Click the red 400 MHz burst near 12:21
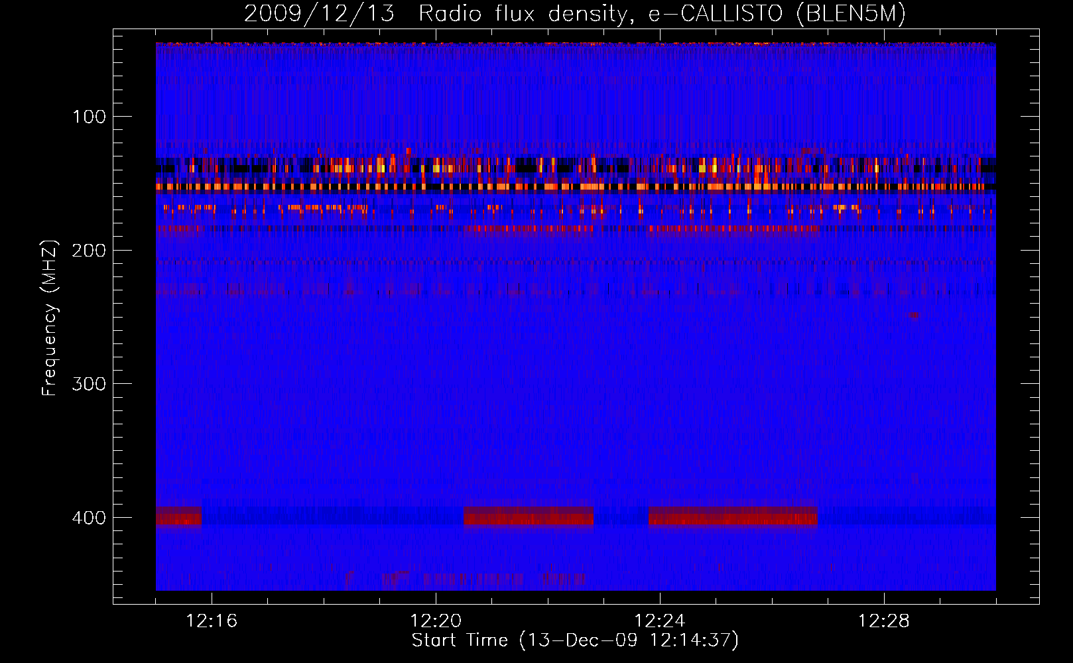 tap(529, 516)
